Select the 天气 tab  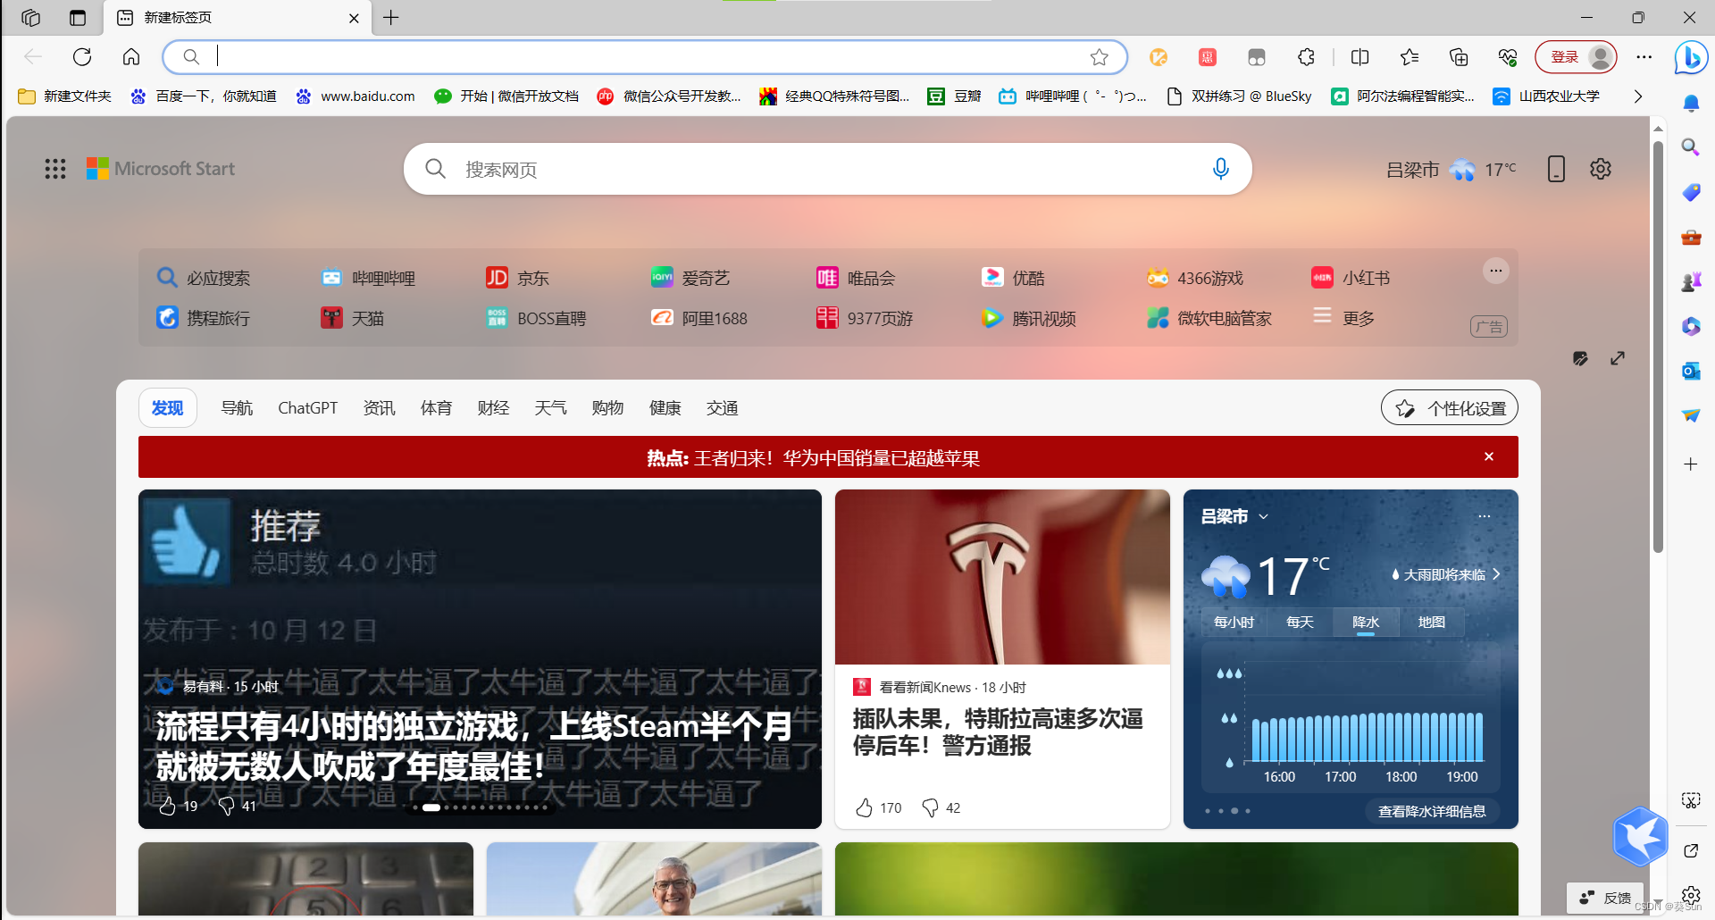[550, 408]
